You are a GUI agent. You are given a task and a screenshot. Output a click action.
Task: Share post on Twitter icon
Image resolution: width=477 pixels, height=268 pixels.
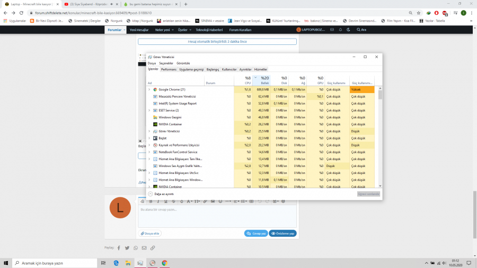(x=127, y=248)
